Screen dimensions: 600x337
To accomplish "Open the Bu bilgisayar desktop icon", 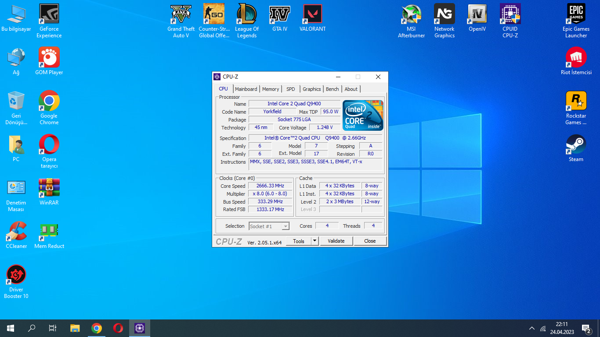I will [x=16, y=18].
